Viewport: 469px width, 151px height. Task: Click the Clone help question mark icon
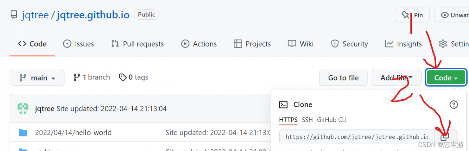[x=453, y=105]
